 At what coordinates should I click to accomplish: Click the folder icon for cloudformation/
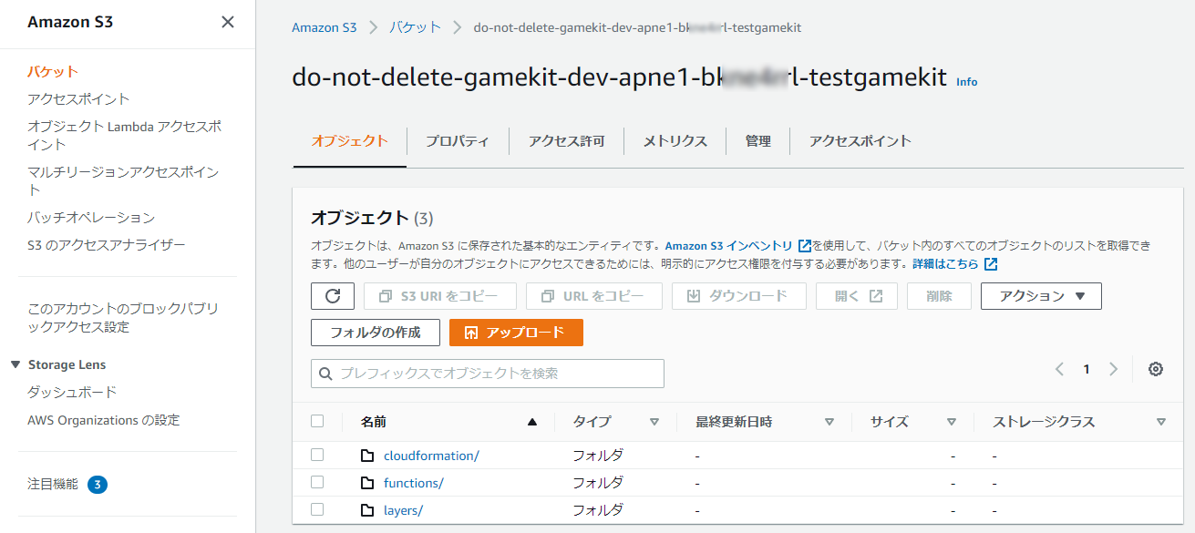tap(367, 456)
